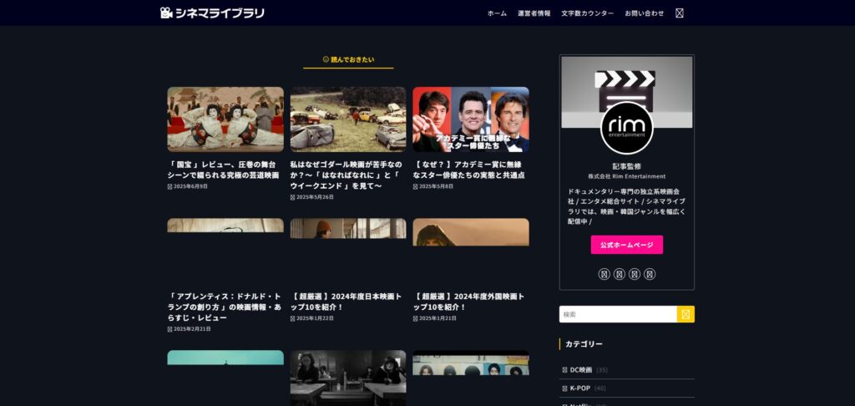Click the 記事監修 label
Image resolution: width=855 pixels, height=406 pixels.
coord(626,166)
